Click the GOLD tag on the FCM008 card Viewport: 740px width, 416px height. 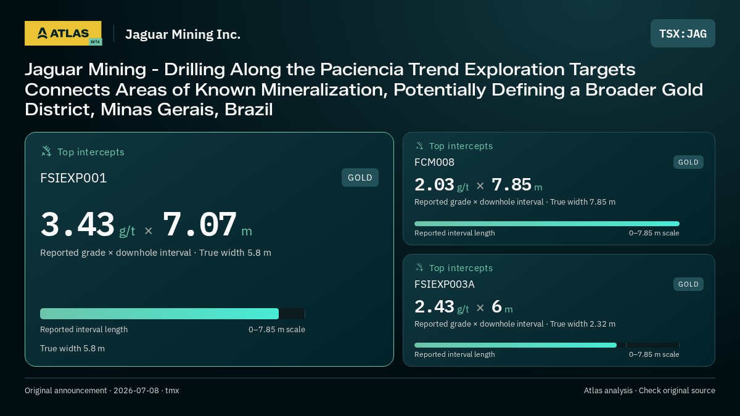tap(688, 162)
